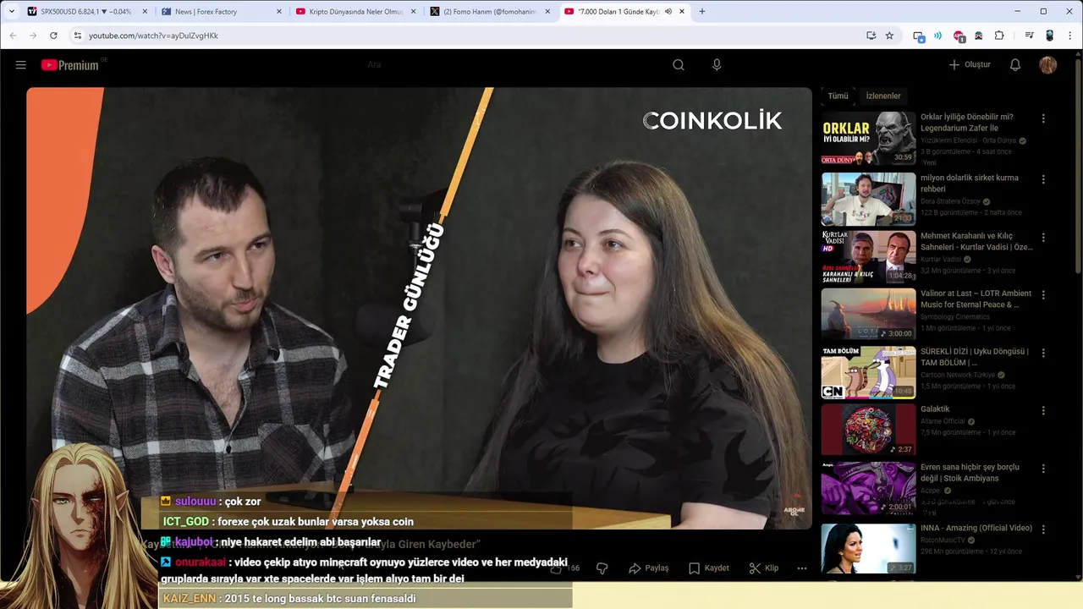Click the blue sound-wave extension icon
This screenshot has height=609, width=1083.
pyautogui.click(x=937, y=36)
